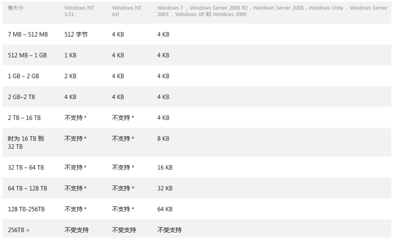The height and width of the screenshot is (241, 394).
Task: Click the '2 TB – 16 TB' row label
Action: (24, 118)
